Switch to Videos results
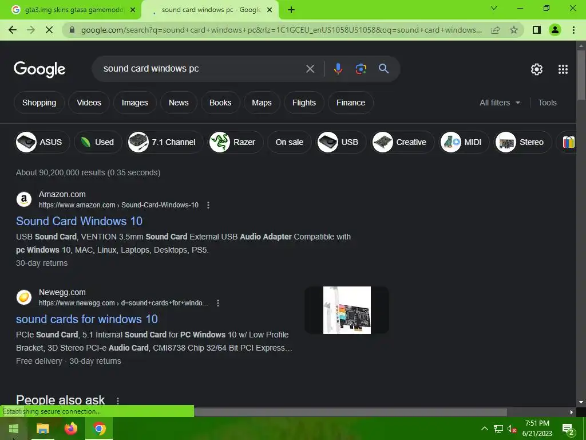Viewport: 586px width, 440px height. click(x=89, y=103)
